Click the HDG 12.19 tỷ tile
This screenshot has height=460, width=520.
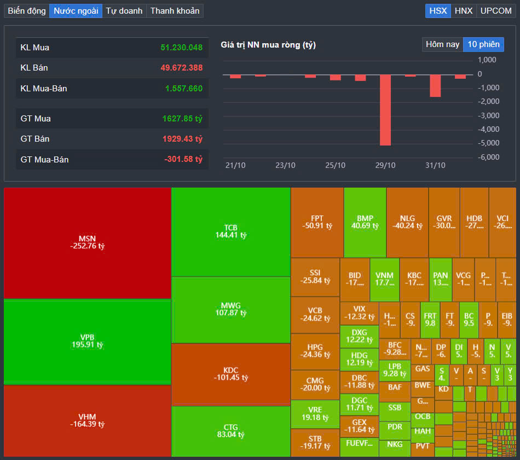[359, 359]
